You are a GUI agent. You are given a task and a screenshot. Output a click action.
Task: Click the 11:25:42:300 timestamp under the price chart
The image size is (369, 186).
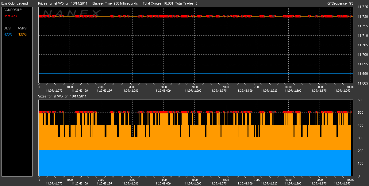pyautogui.click(x=130, y=90)
